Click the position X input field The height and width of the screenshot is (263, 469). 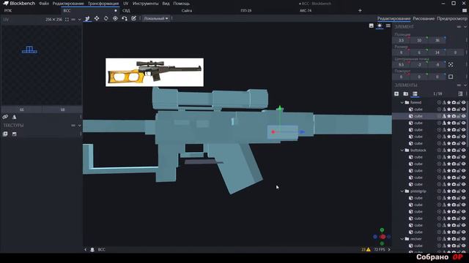[x=401, y=40]
